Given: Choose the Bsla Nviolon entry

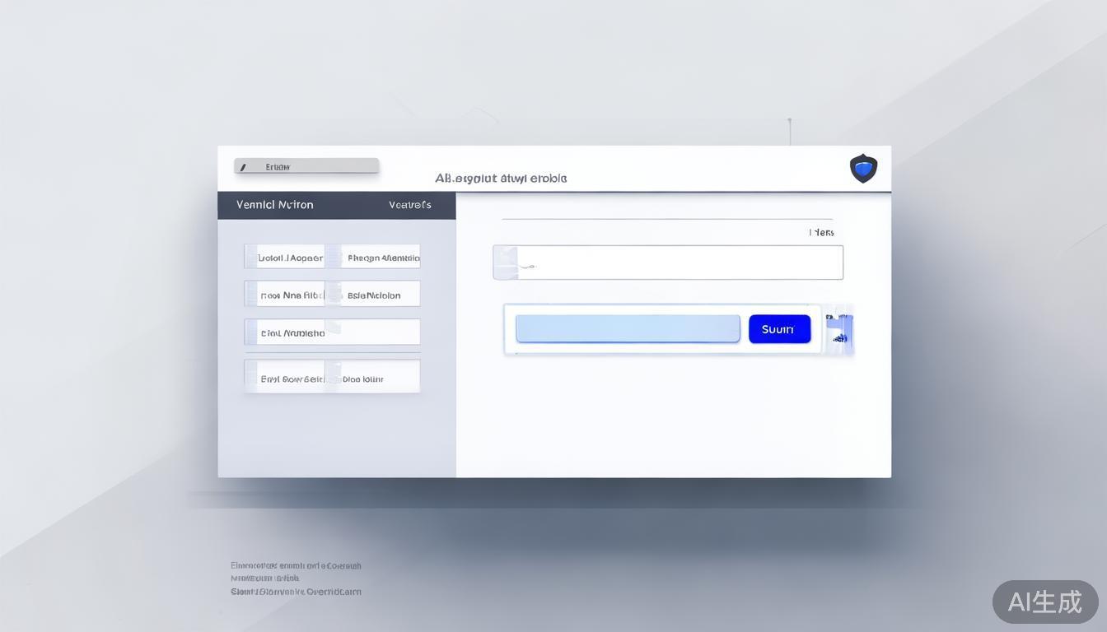Looking at the screenshot, I should (x=374, y=295).
